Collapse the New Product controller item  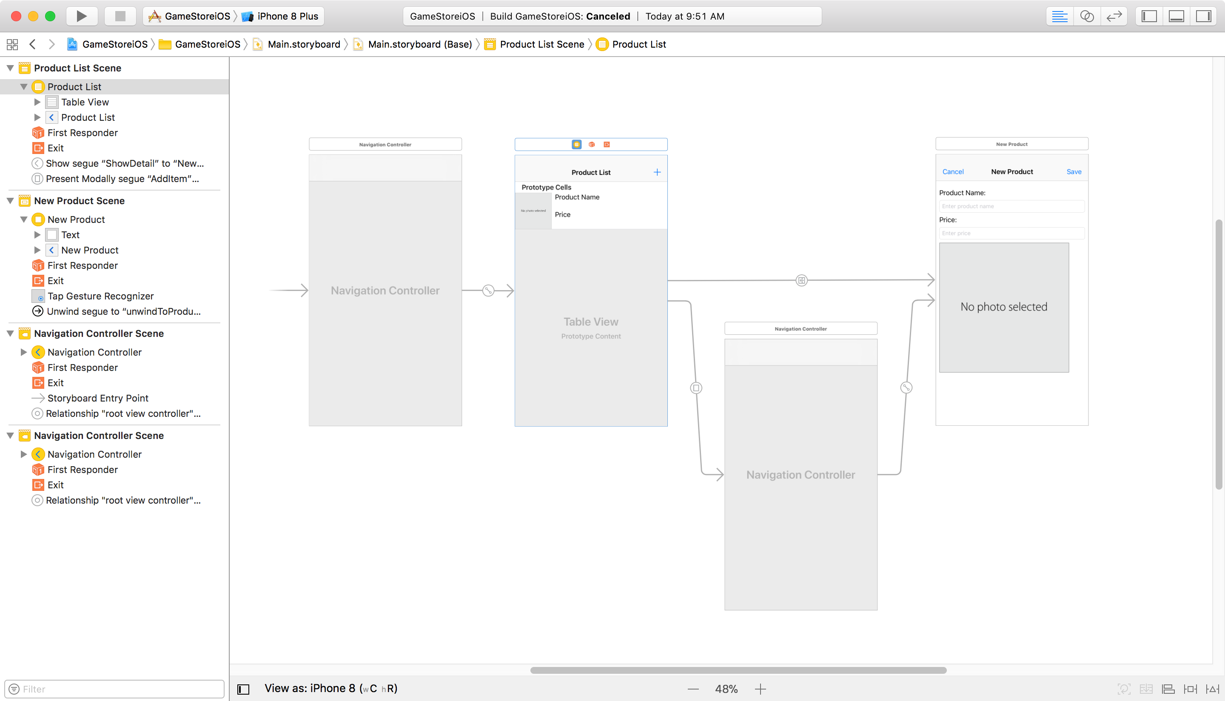click(23, 219)
